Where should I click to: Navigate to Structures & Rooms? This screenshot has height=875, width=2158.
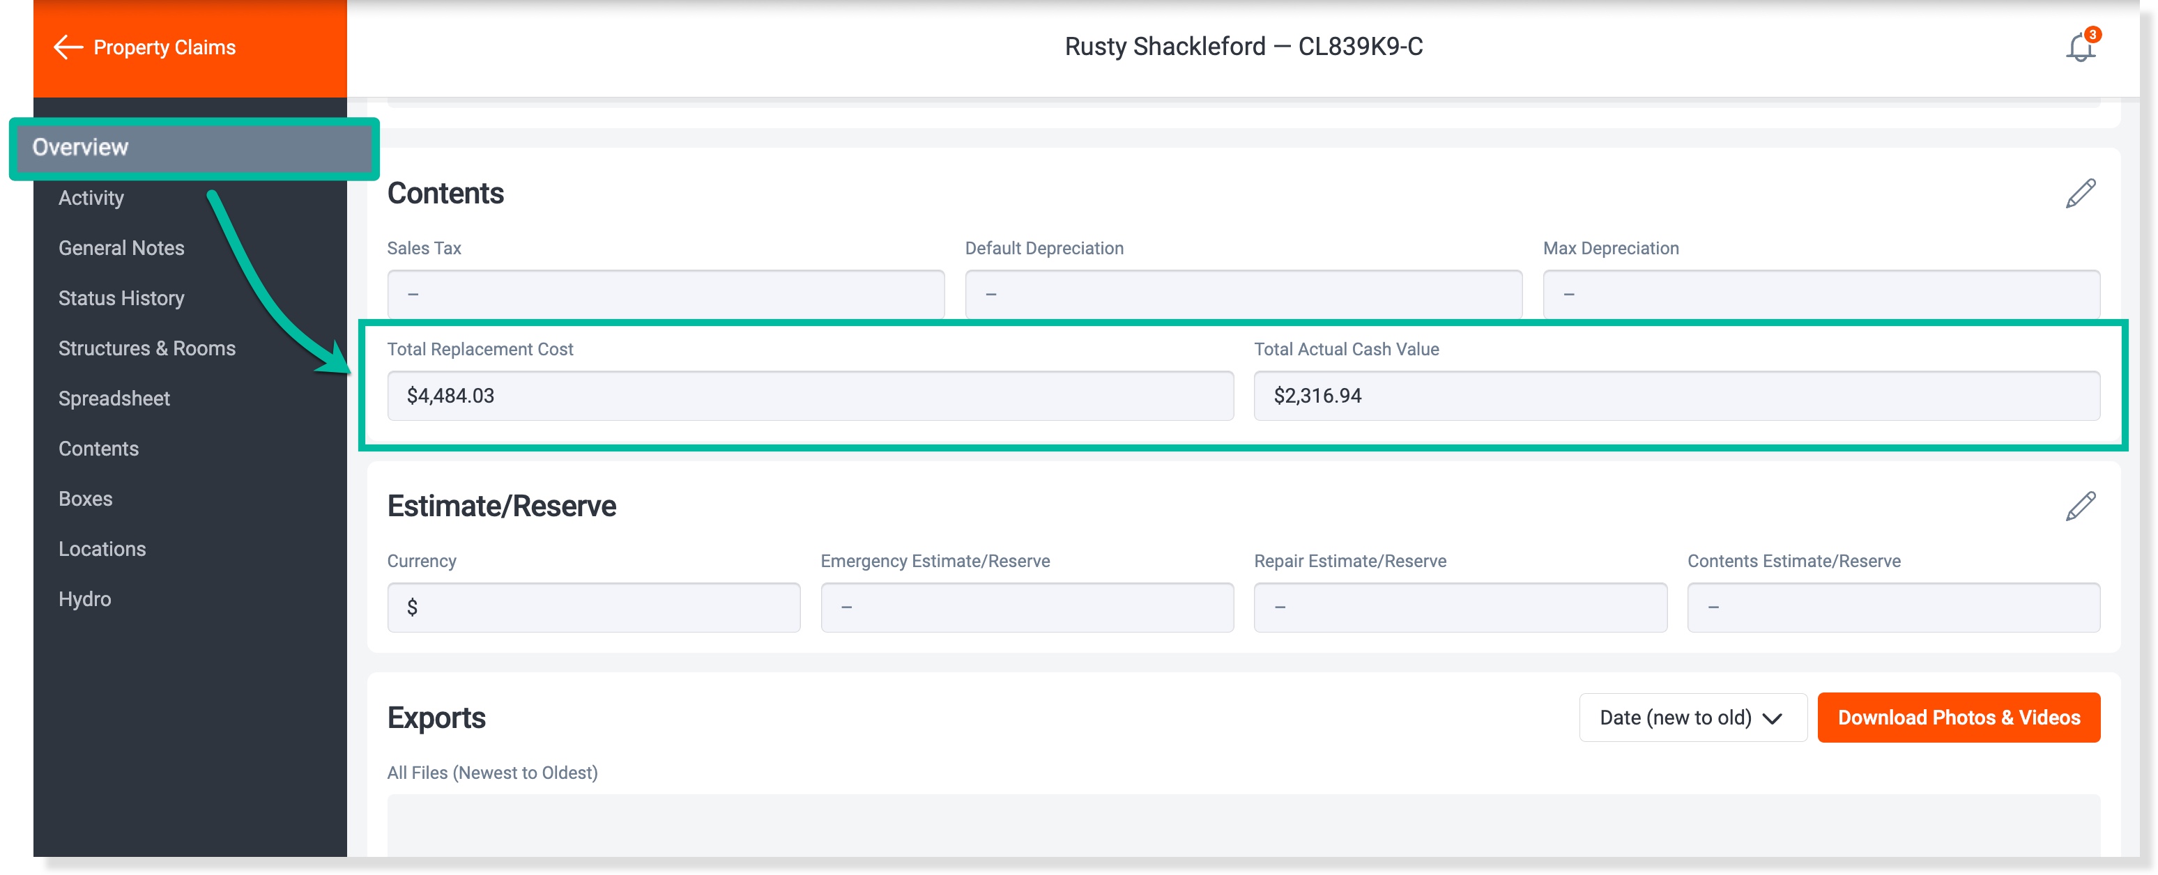pos(146,348)
